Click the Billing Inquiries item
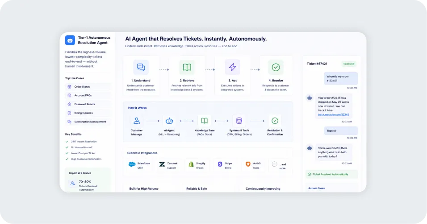This screenshot has width=427, height=224. pos(88,113)
